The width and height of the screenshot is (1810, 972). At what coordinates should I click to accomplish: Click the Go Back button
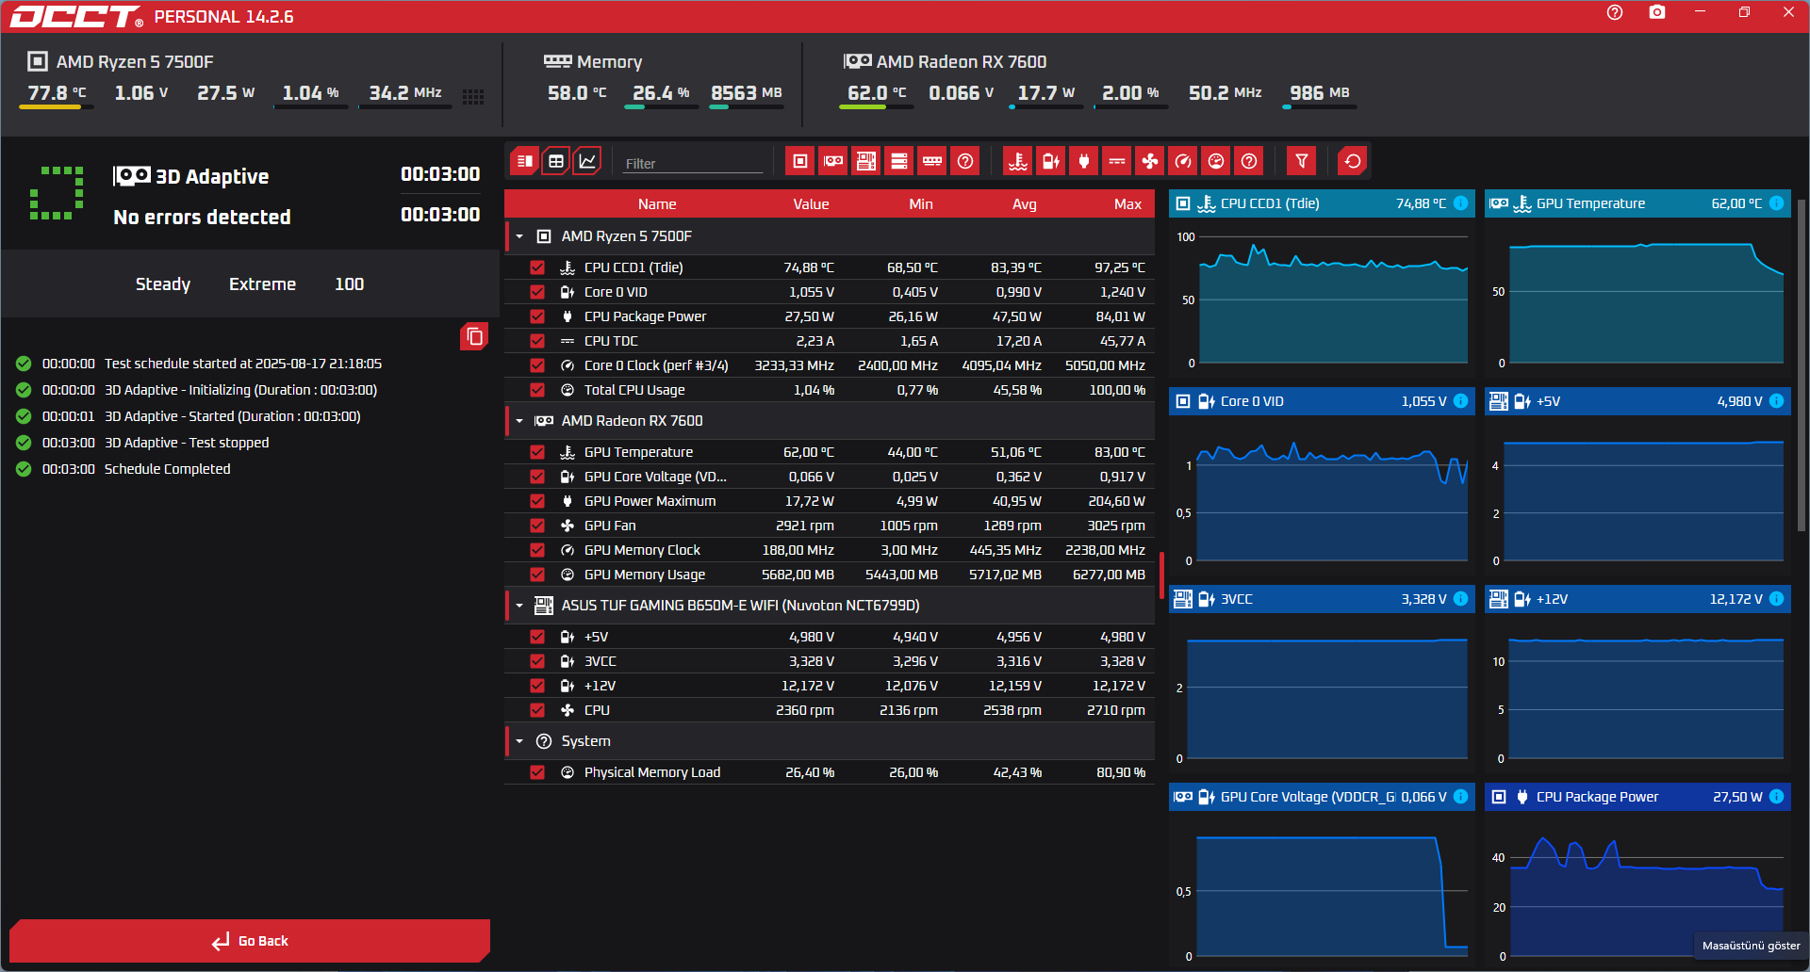click(250, 941)
